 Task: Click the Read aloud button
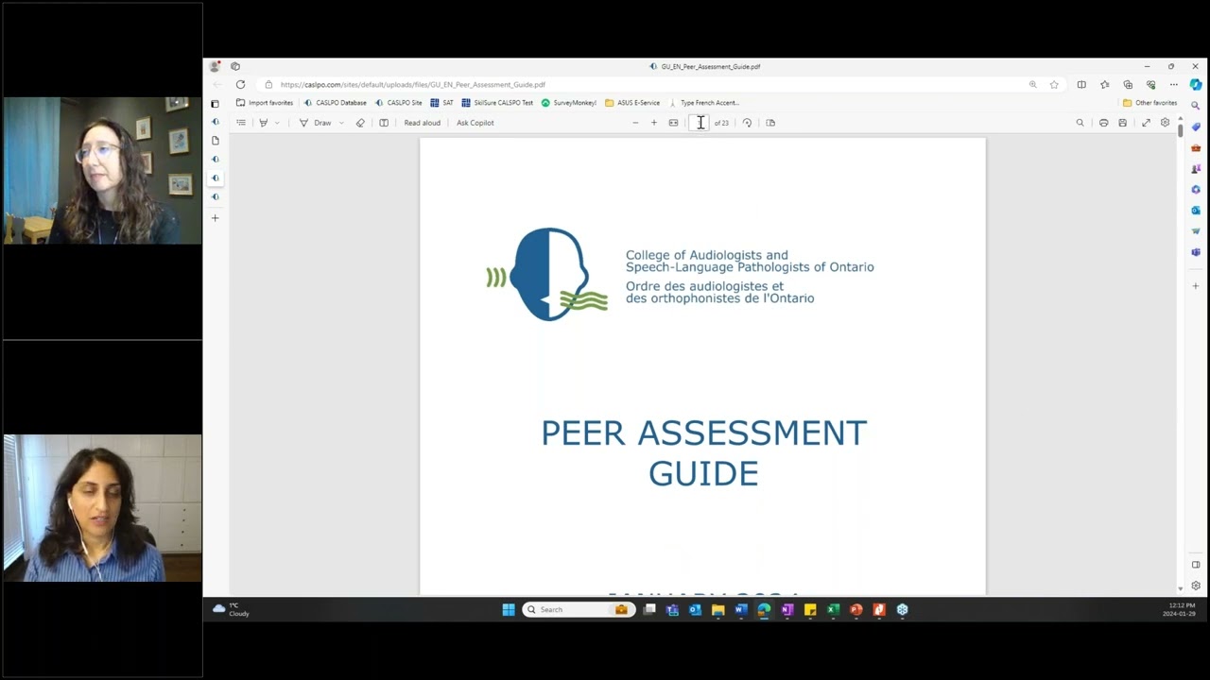pos(422,123)
